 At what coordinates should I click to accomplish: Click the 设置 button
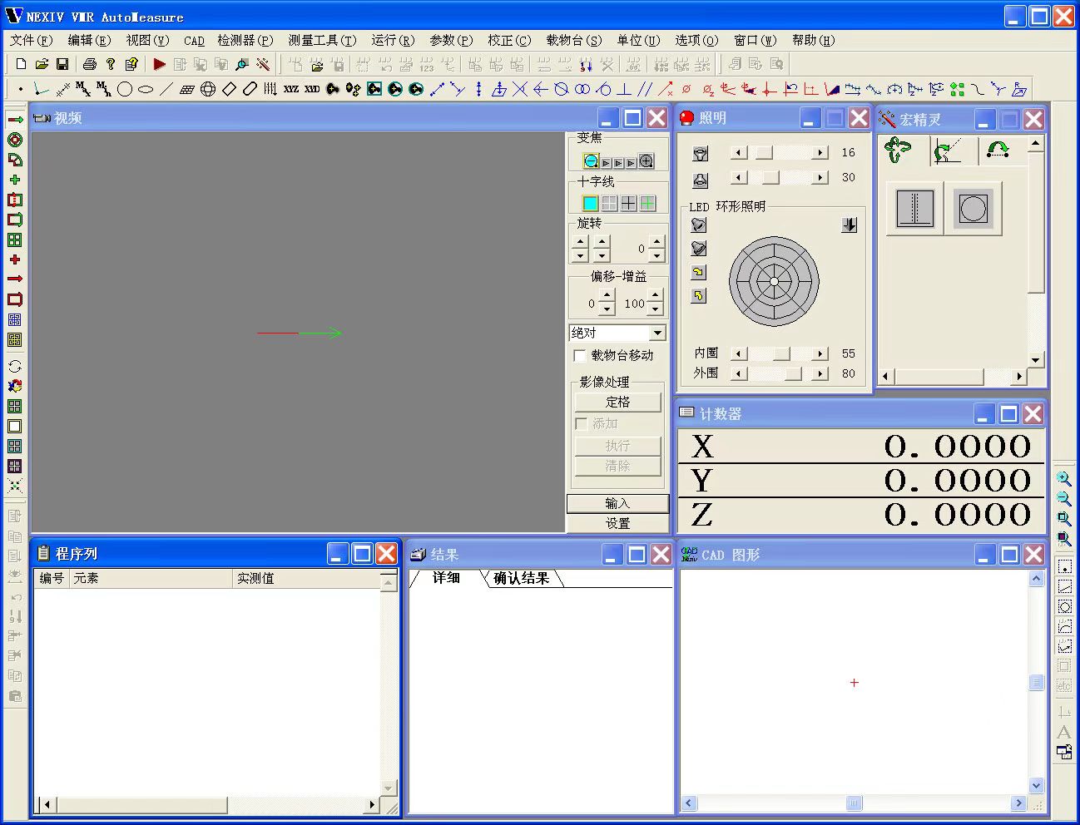(617, 523)
